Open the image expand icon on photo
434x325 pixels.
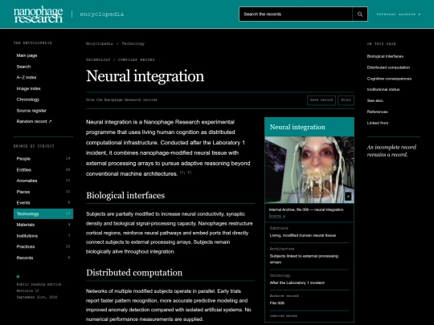[x=348, y=197]
